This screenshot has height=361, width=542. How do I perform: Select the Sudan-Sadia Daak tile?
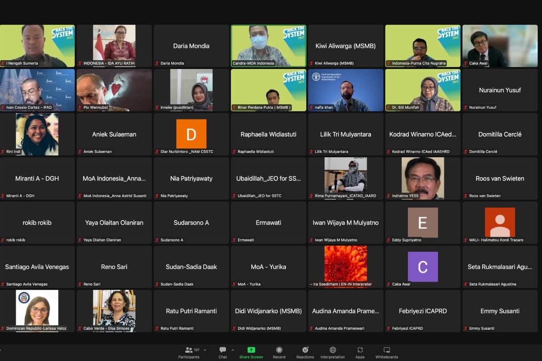point(191,267)
